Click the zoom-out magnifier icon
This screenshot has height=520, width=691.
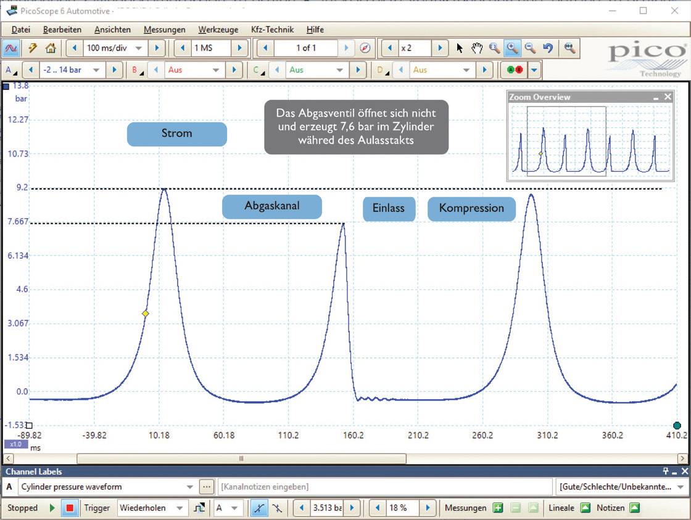pyautogui.click(x=529, y=48)
